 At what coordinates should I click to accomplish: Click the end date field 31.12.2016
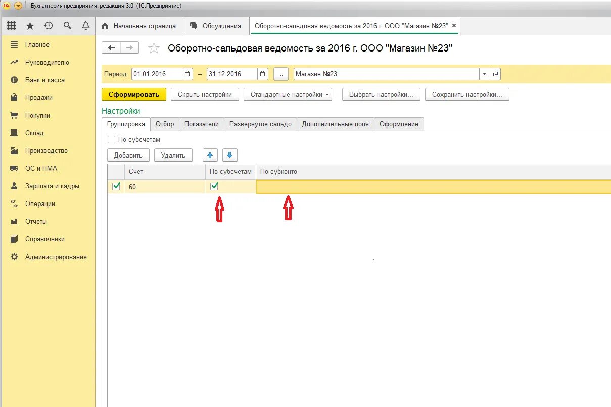232,74
